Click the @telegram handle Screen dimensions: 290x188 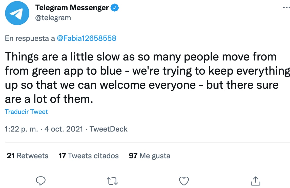(x=53, y=18)
